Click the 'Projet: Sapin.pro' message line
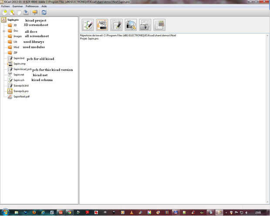The width and height of the screenshot is (270, 216). click(89, 39)
